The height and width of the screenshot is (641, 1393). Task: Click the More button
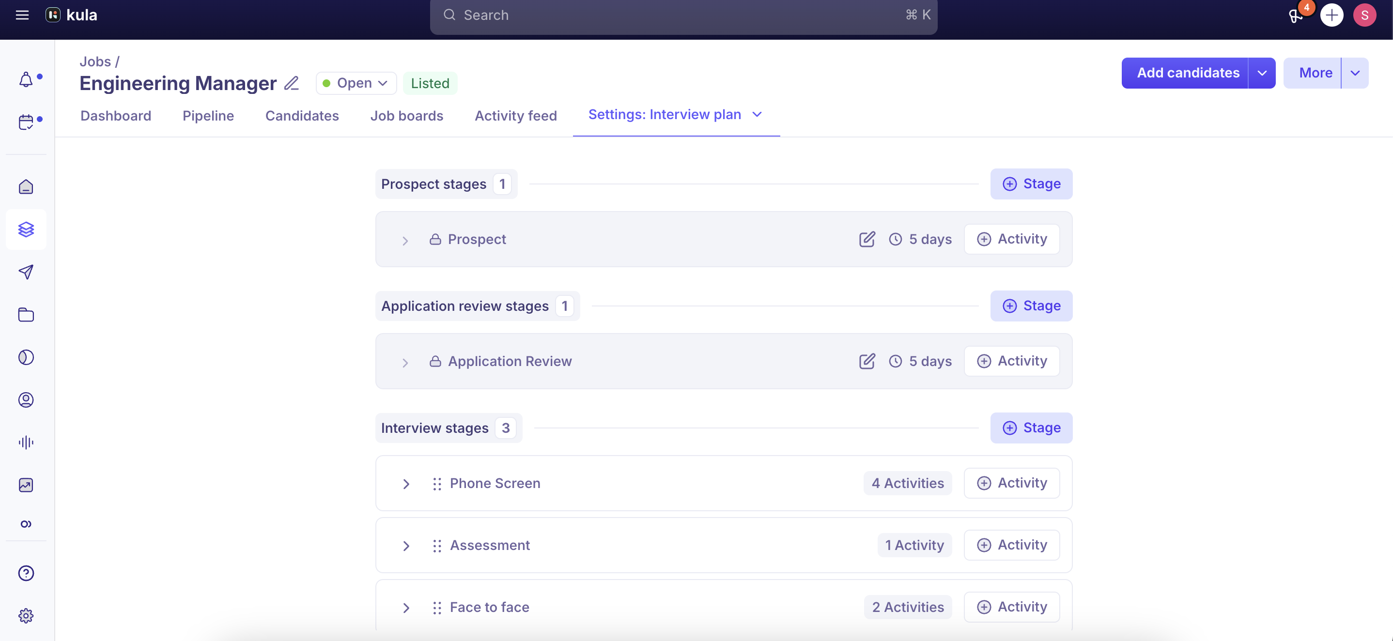click(x=1315, y=73)
